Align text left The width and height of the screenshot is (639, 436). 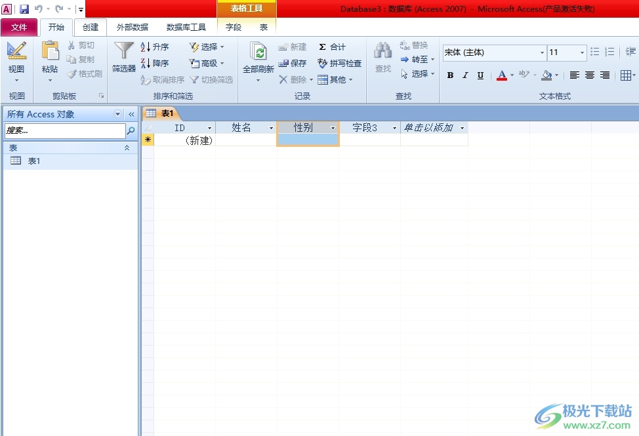click(575, 75)
